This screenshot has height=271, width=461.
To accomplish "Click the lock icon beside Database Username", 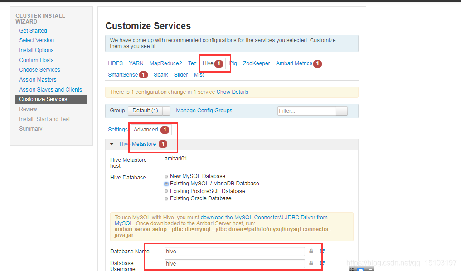I will 311,263.
